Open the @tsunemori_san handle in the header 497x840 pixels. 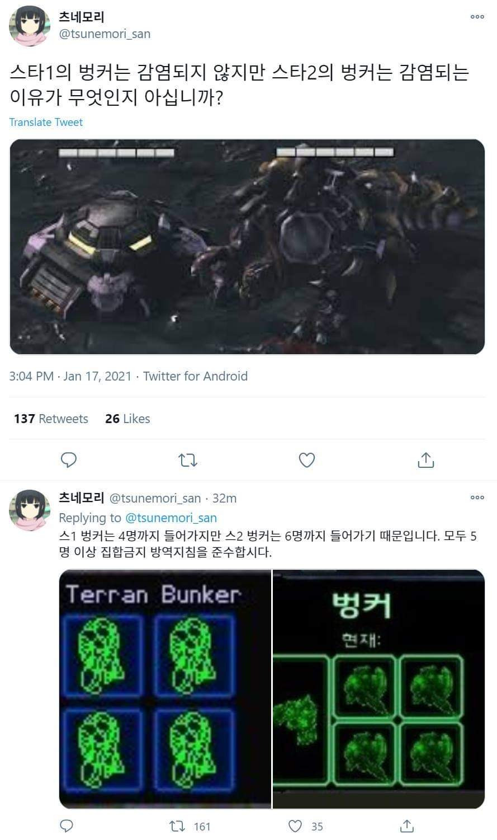(x=105, y=34)
